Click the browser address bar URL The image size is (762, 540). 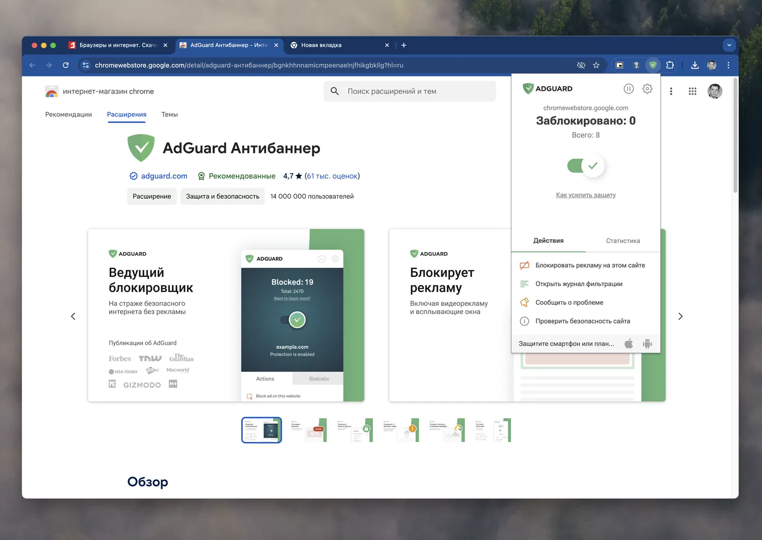[249, 65]
